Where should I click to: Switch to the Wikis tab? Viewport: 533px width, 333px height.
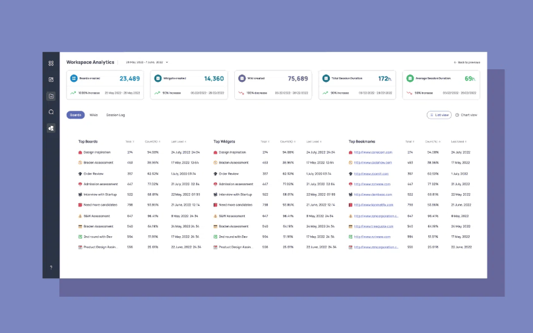tap(94, 115)
